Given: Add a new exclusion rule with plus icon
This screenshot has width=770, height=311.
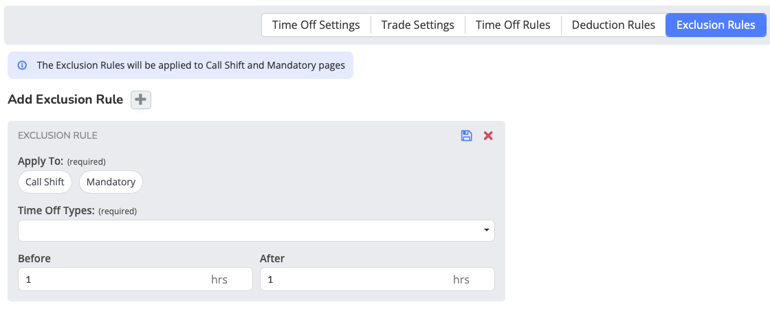Looking at the screenshot, I should (x=140, y=100).
